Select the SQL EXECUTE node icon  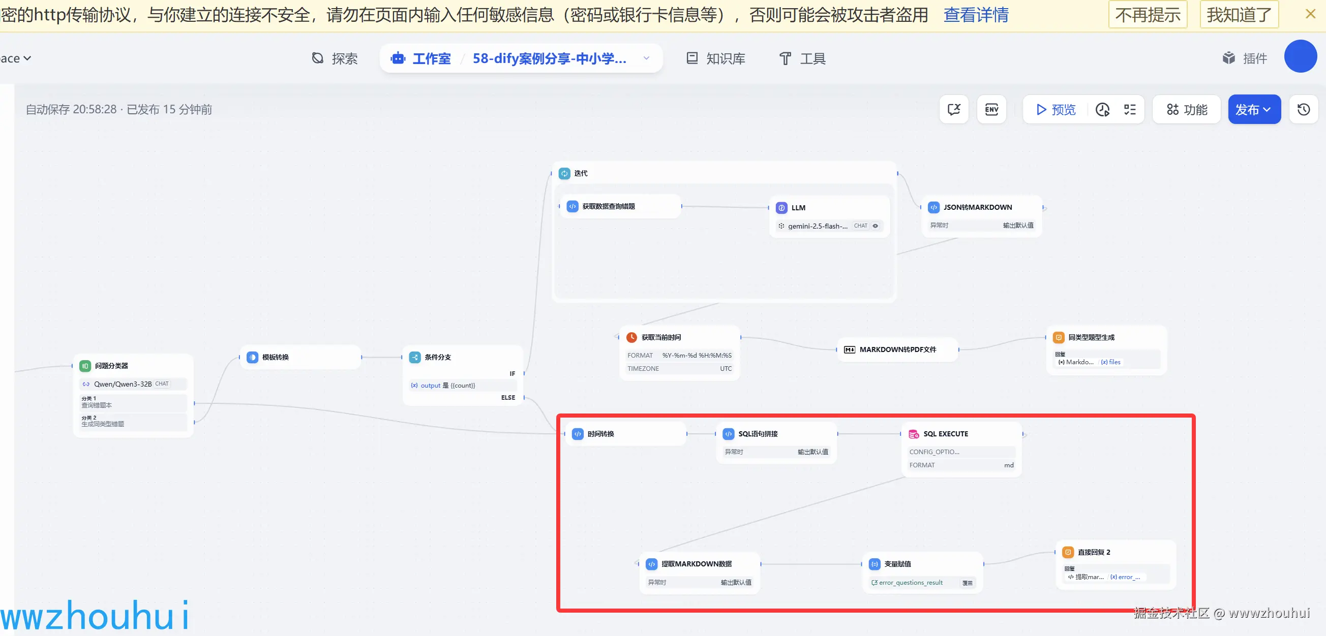tap(914, 434)
